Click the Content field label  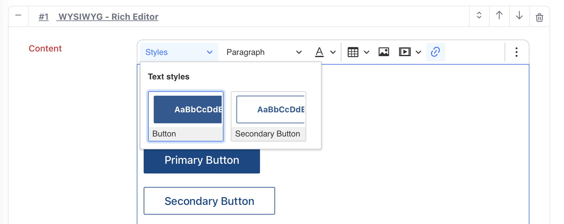[45, 49]
